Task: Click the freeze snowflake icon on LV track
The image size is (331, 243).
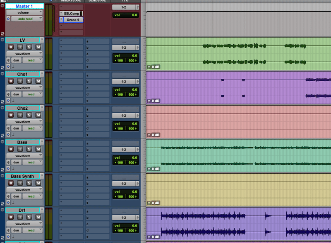Action: click(8, 60)
